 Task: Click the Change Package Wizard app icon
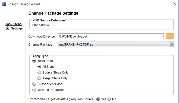click(4, 4)
